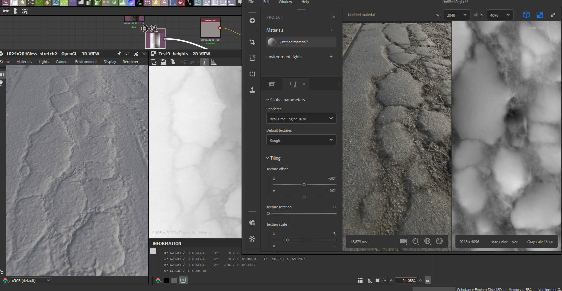
Task: Open the sRGB (default) color profile dropdown
Action: tap(31, 280)
